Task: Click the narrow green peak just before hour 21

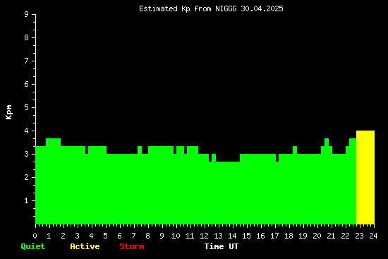Action: 327,142
